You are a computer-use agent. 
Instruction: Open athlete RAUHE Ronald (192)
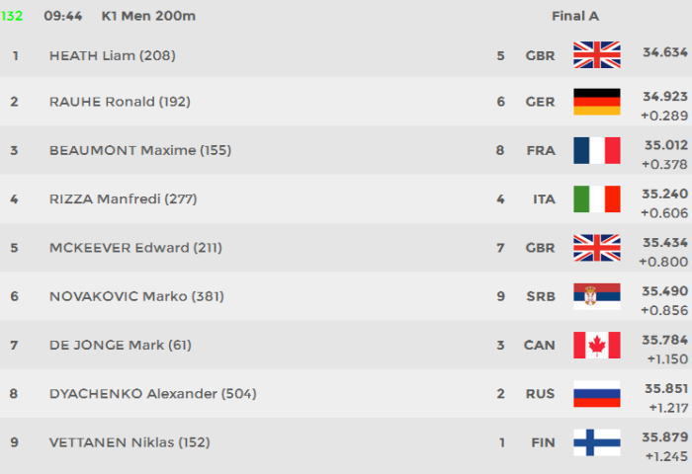coord(120,102)
